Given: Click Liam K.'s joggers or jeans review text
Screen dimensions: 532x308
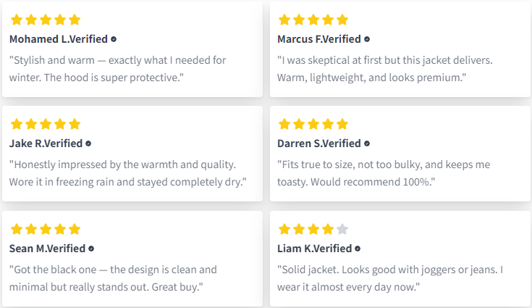Looking at the screenshot, I should (390, 278).
